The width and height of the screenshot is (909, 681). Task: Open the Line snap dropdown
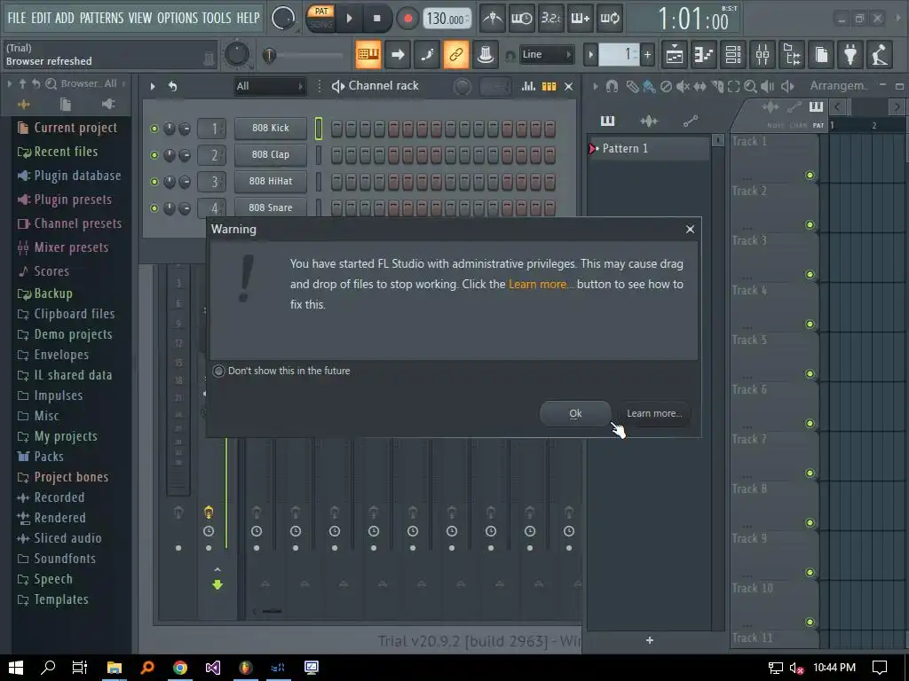pos(546,55)
